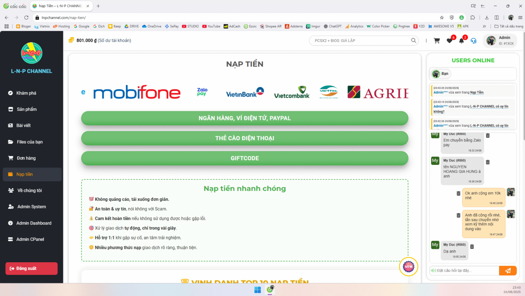The height and width of the screenshot is (296, 525).
Task: Open the Admin Dashboard link
Action: [x=33, y=223]
